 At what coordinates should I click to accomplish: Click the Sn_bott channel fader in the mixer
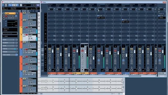tap(85, 52)
